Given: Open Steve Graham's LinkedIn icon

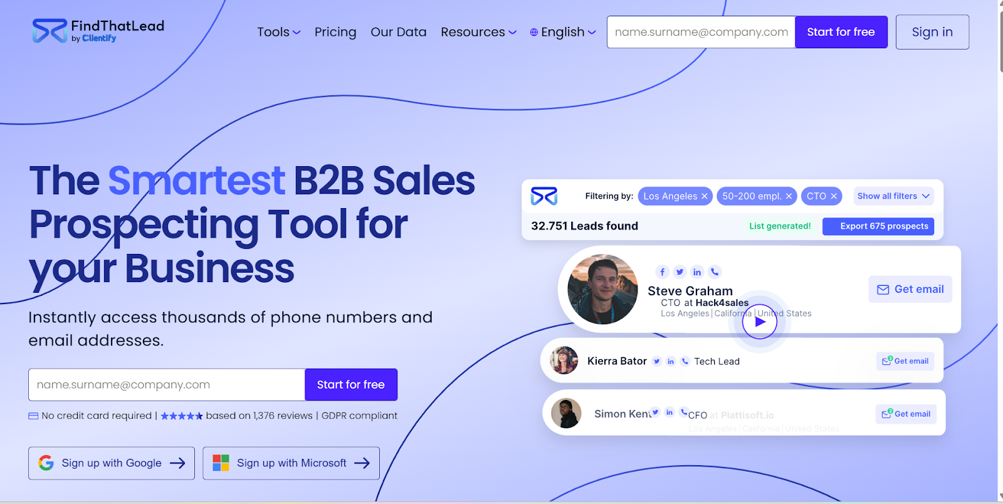Looking at the screenshot, I should (697, 271).
